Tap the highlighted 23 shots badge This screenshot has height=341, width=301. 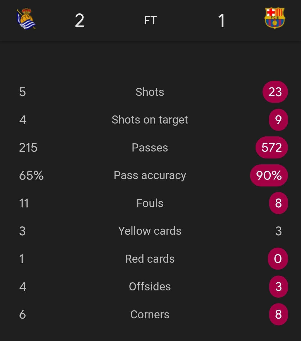pos(275,92)
